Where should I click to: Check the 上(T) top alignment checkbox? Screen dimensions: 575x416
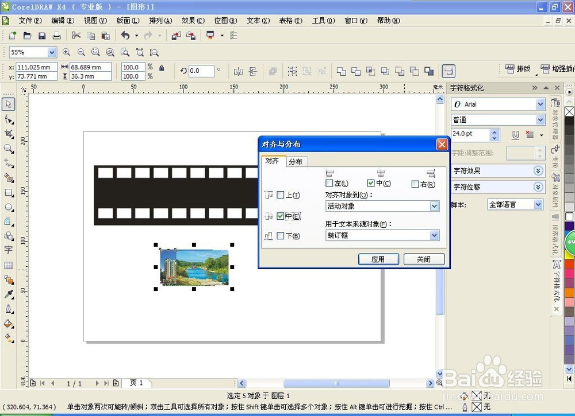tap(281, 194)
